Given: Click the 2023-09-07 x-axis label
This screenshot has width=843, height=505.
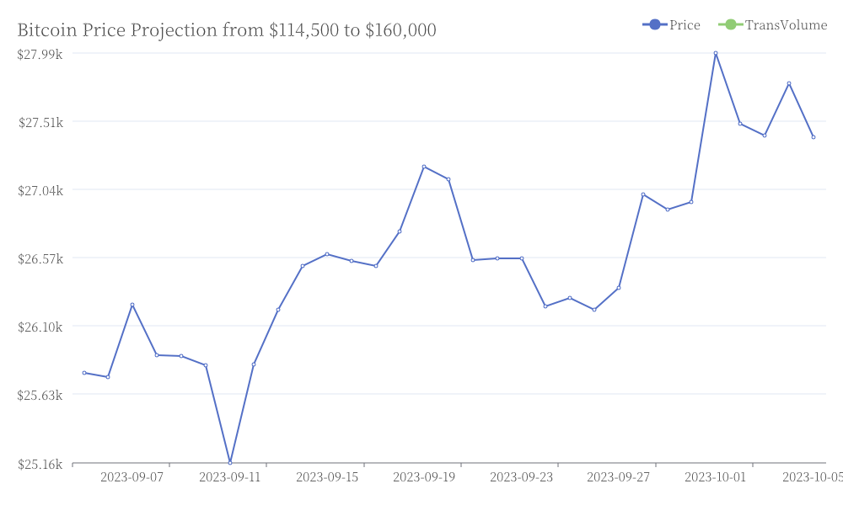Looking at the screenshot, I should click(132, 477).
